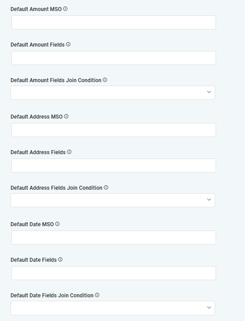Click the Default Address Fields text box
245x321 pixels.
pyautogui.click(x=114, y=166)
